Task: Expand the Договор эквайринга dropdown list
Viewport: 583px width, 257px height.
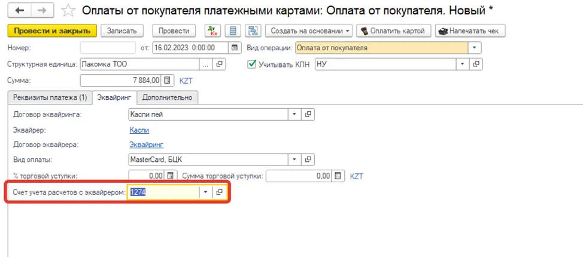Action: pyautogui.click(x=294, y=114)
